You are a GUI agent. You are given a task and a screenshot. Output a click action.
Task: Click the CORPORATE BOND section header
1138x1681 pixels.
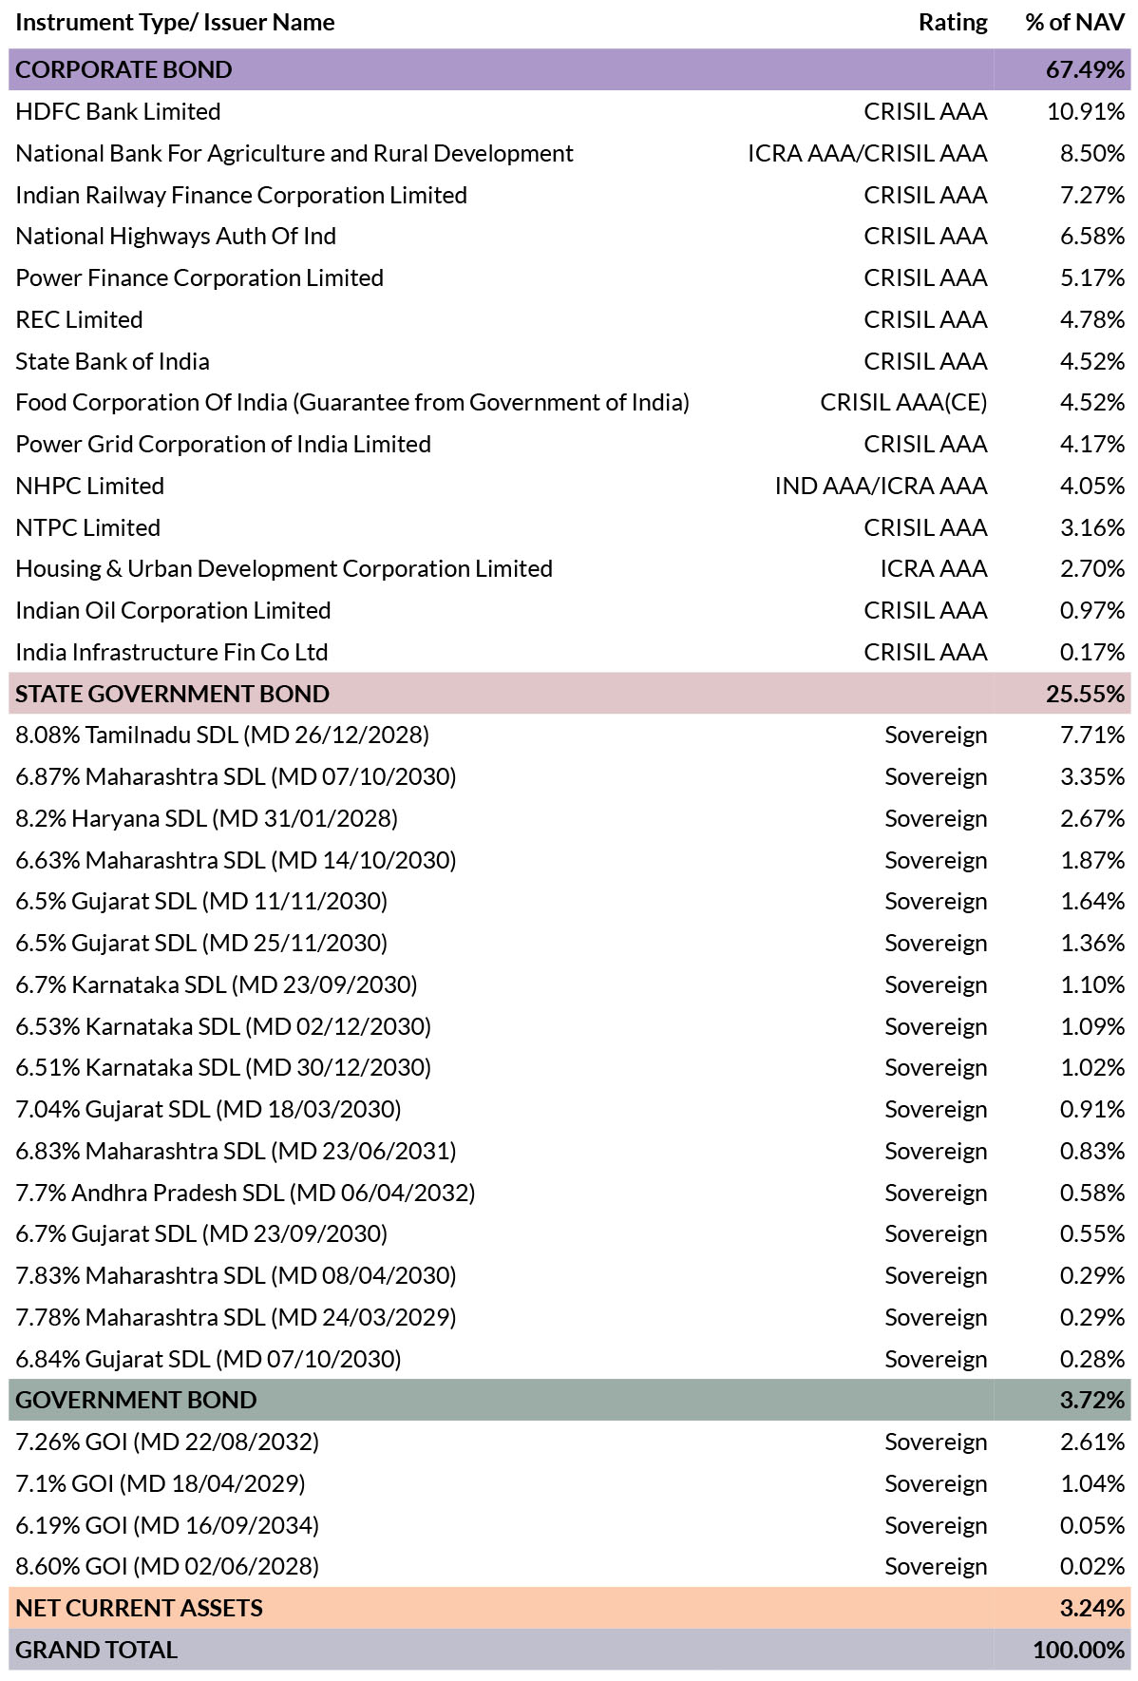pos(569,69)
